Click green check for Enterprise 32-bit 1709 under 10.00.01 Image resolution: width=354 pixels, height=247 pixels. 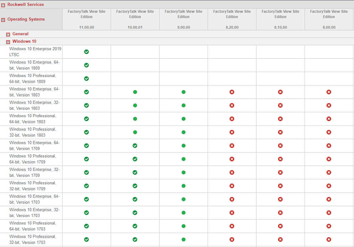(135, 172)
